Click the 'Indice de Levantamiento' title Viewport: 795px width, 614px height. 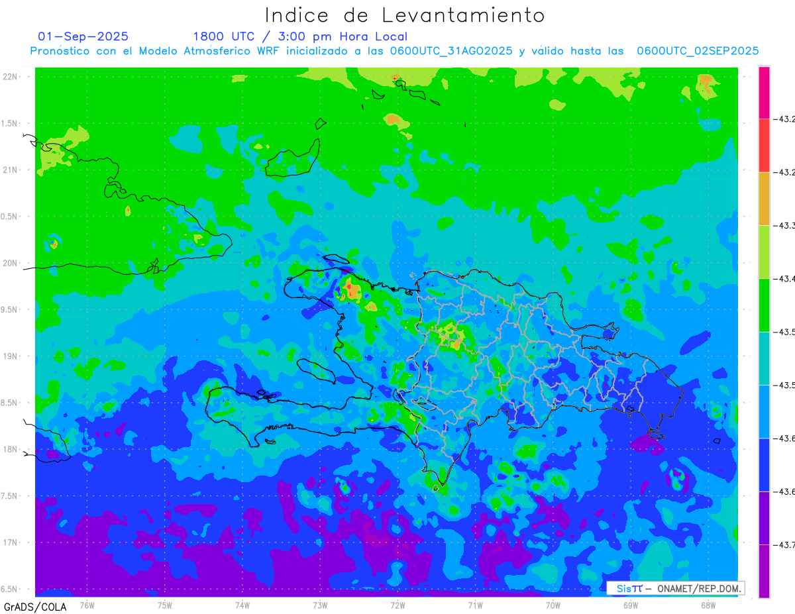[405, 15]
